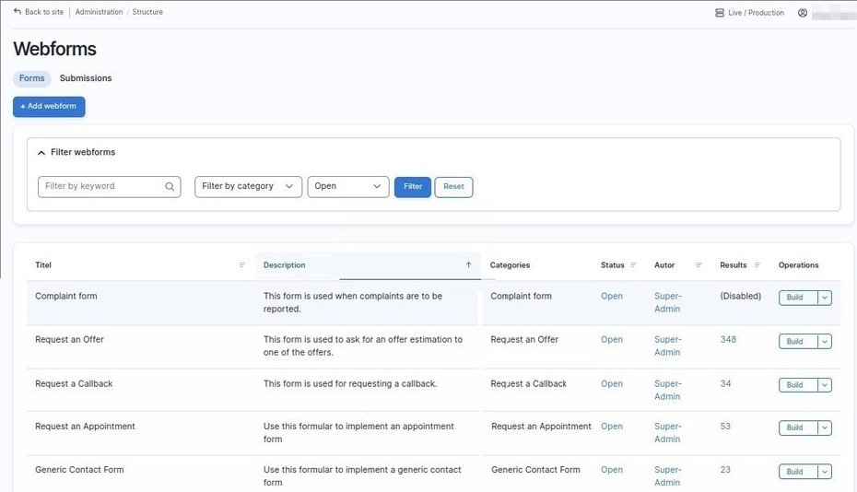Click the Titel column sort icon

tap(242, 265)
